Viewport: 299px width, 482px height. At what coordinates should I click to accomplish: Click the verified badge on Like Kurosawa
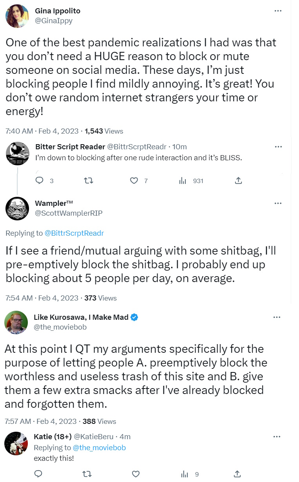134,317
